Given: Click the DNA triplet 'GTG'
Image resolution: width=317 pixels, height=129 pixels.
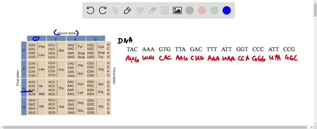Looking at the screenshot, I should click(x=165, y=49).
